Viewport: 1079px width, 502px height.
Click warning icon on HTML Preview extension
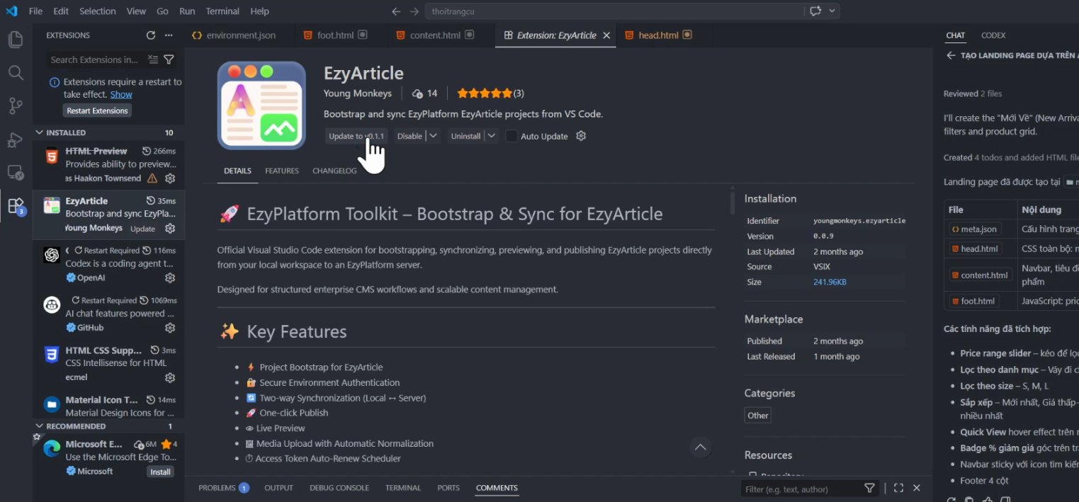point(152,178)
